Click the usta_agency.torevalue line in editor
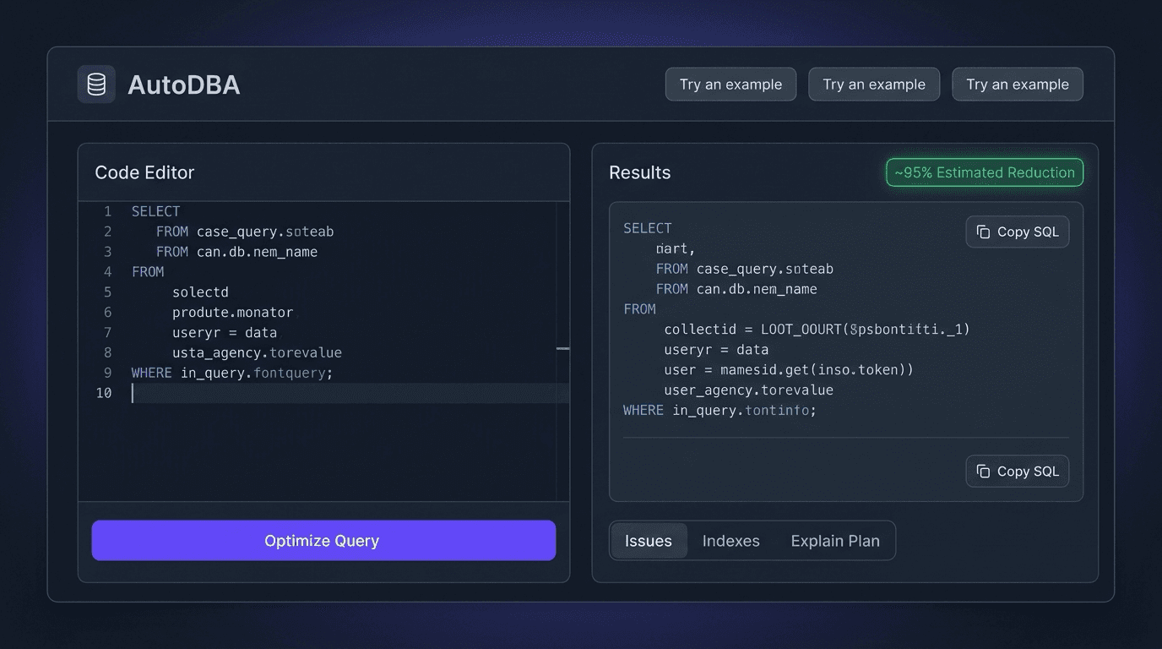Image resolution: width=1162 pixels, height=649 pixels. click(x=257, y=352)
